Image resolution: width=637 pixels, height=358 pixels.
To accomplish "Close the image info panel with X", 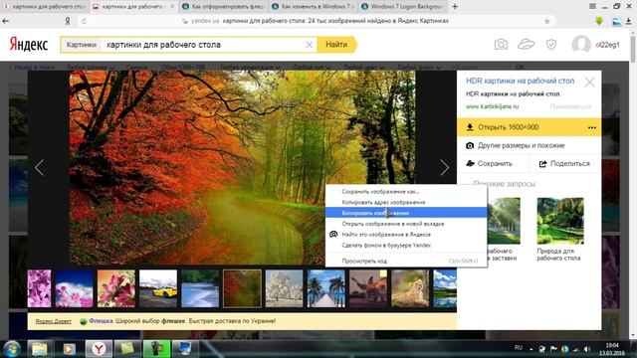I will point(589,83).
